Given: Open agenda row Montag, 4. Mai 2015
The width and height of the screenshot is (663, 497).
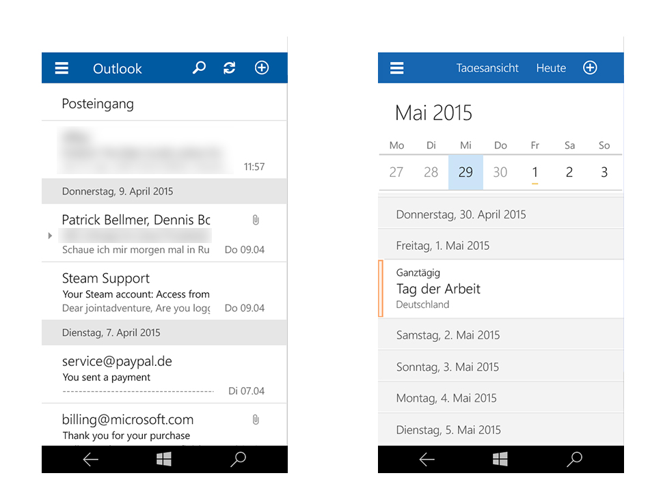Looking at the screenshot, I should [500, 398].
